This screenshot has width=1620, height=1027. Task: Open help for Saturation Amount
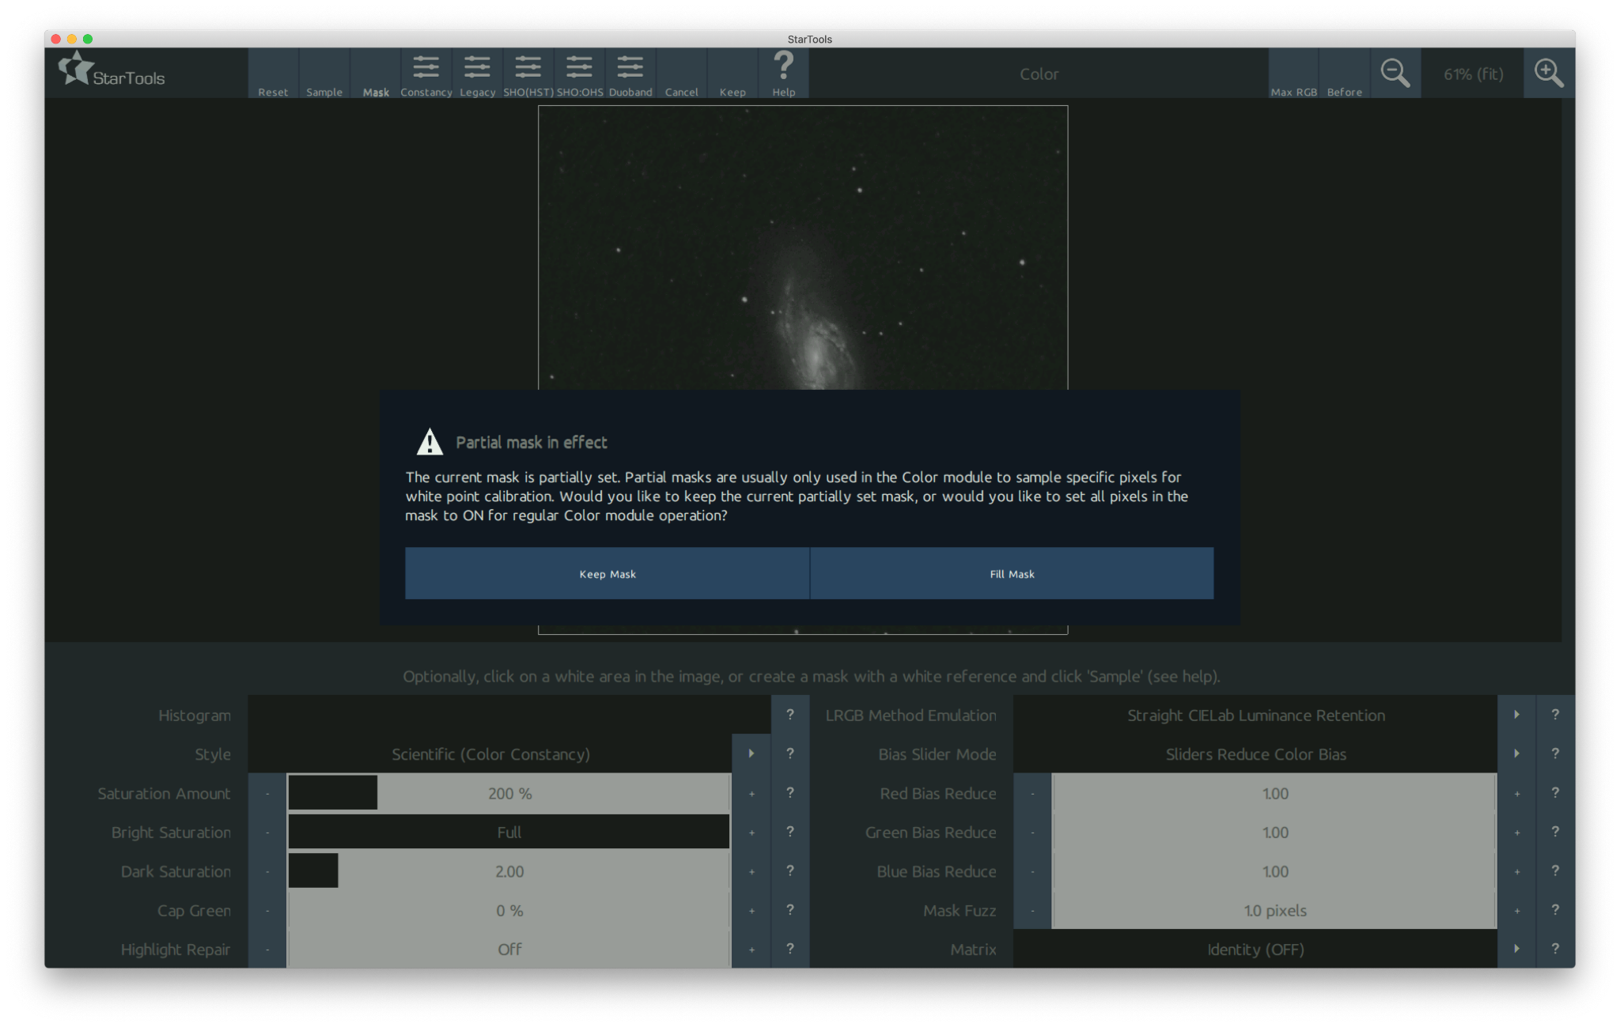pyautogui.click(x=789, y=793)
